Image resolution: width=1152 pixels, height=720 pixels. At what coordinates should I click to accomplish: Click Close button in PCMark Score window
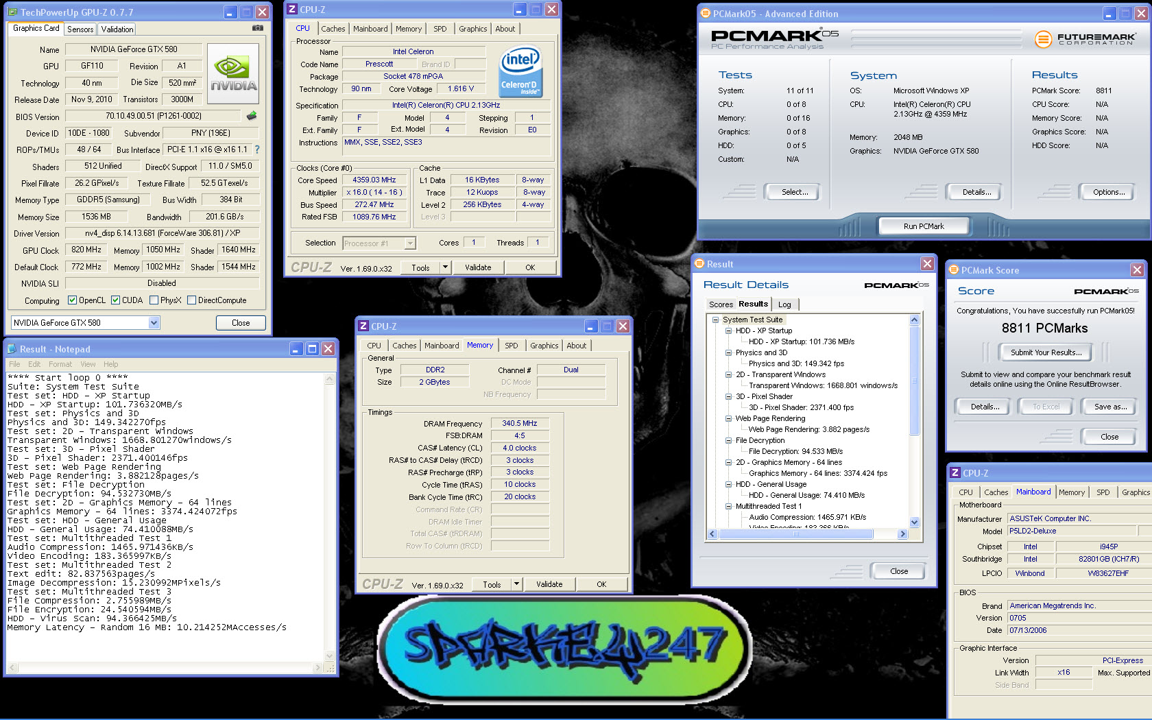click(1109, 437)
